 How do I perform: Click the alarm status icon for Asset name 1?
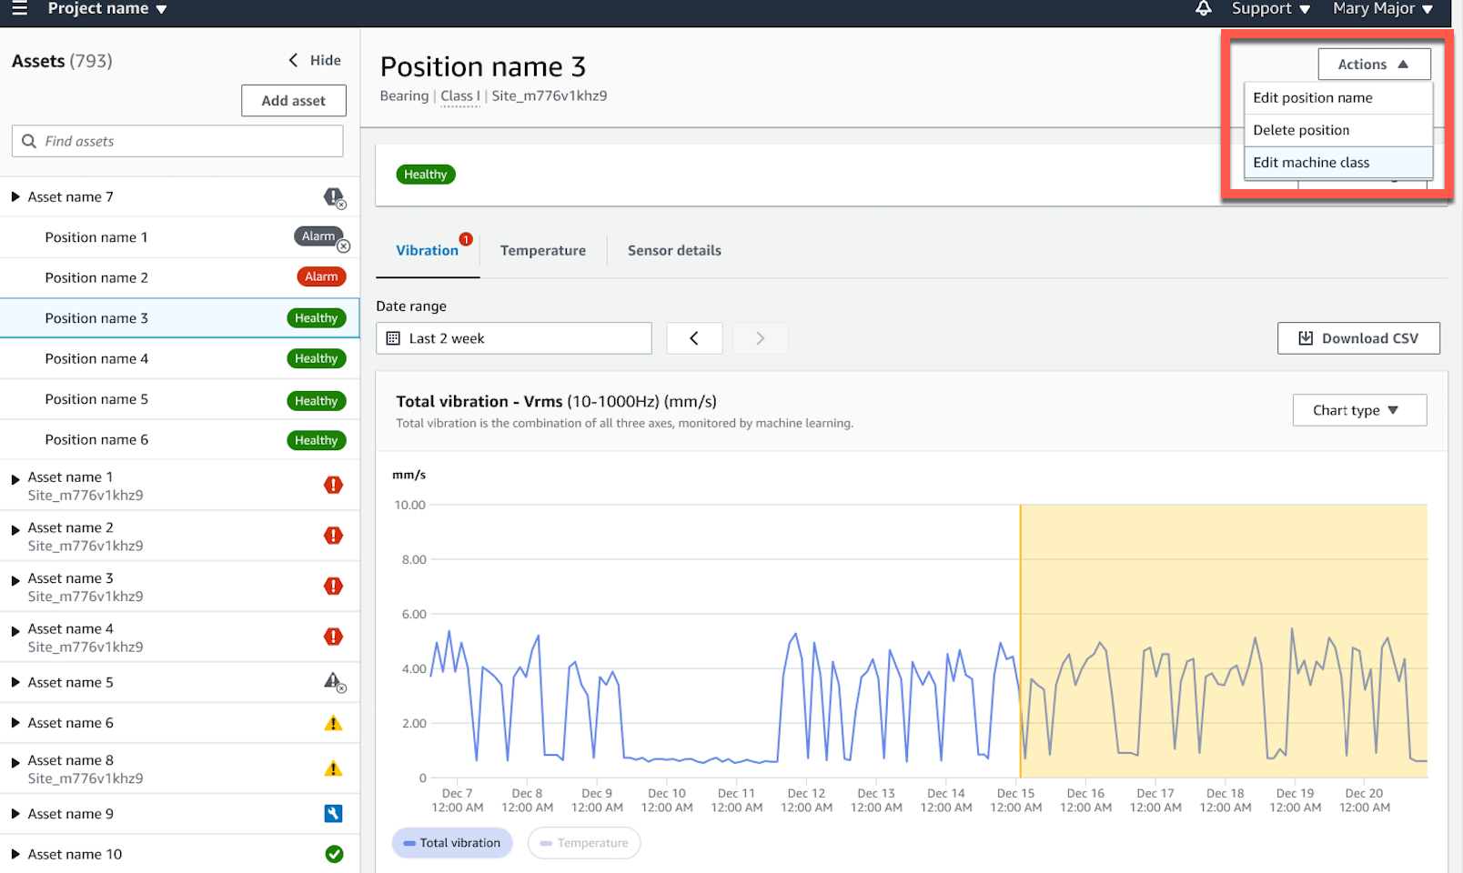[x=333, y=485]
